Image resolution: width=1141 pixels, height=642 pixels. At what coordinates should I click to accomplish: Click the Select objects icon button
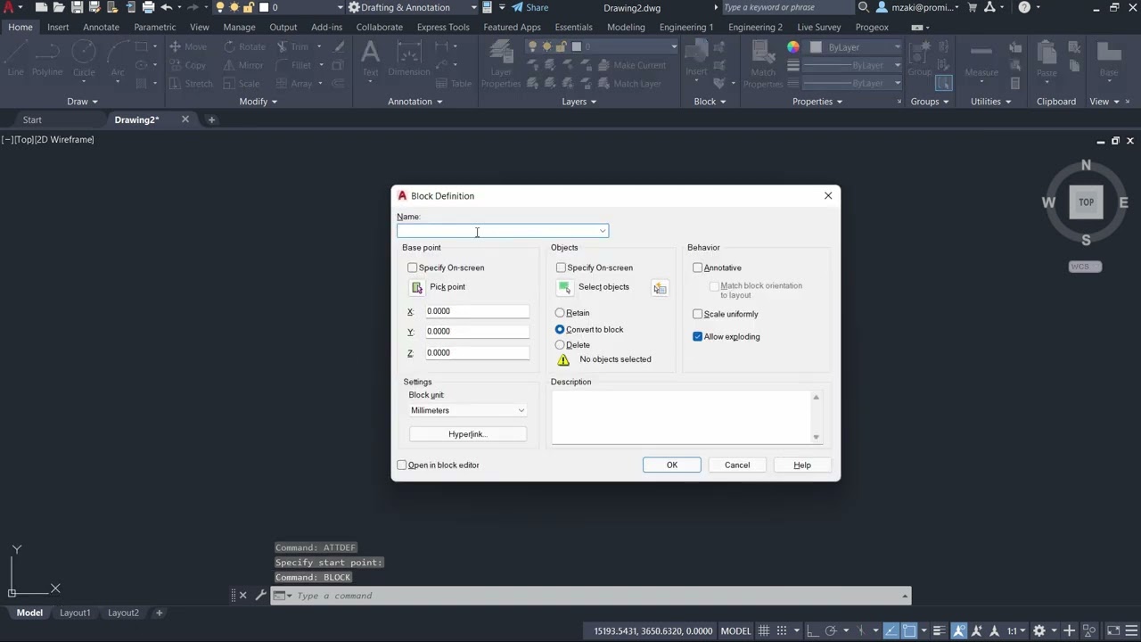click(564, 287)
